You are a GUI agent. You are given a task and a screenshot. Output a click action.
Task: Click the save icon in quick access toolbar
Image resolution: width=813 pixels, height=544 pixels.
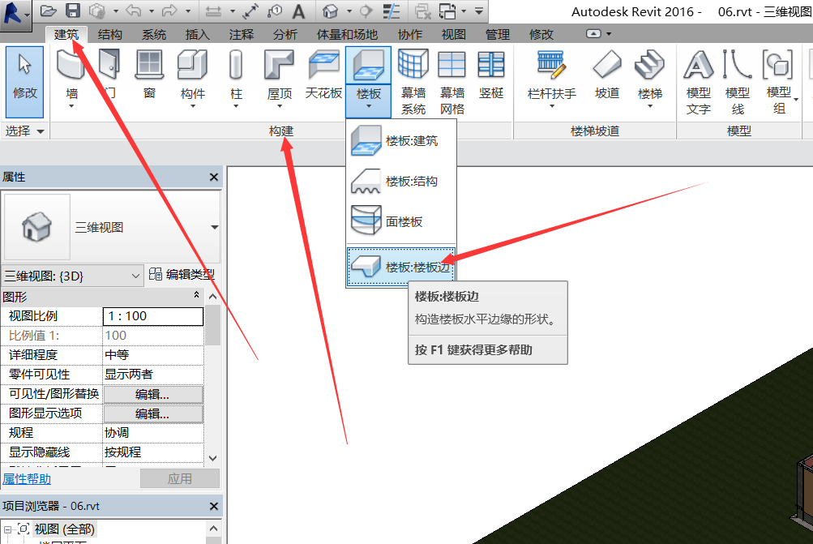pos(72,11)
